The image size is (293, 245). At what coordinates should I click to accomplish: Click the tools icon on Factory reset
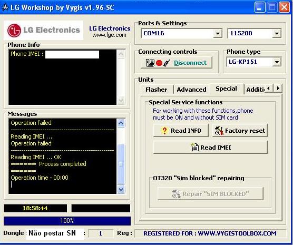[219, 131]
